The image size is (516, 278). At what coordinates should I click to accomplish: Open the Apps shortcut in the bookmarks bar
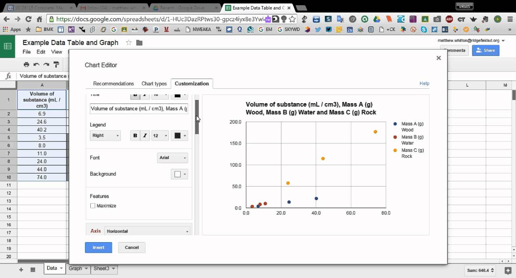click(12, 29)
